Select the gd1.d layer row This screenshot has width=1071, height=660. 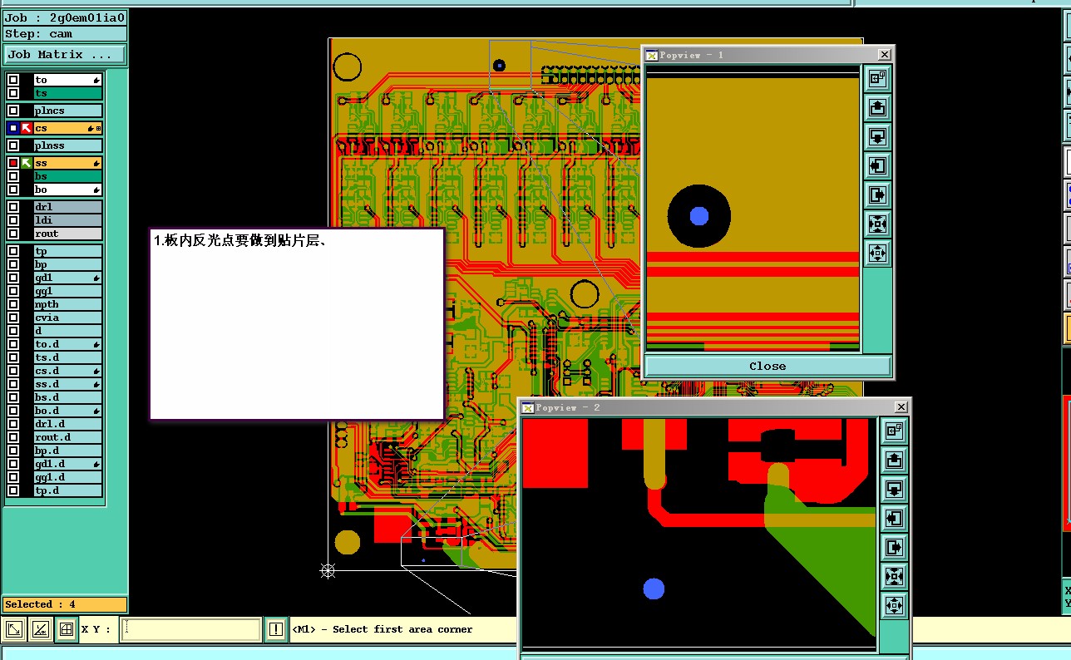(68, 464)
